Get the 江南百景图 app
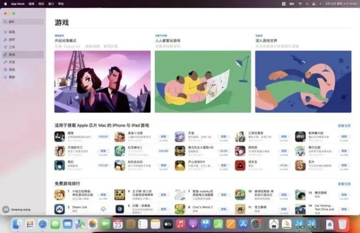 (x=284, y=136)
